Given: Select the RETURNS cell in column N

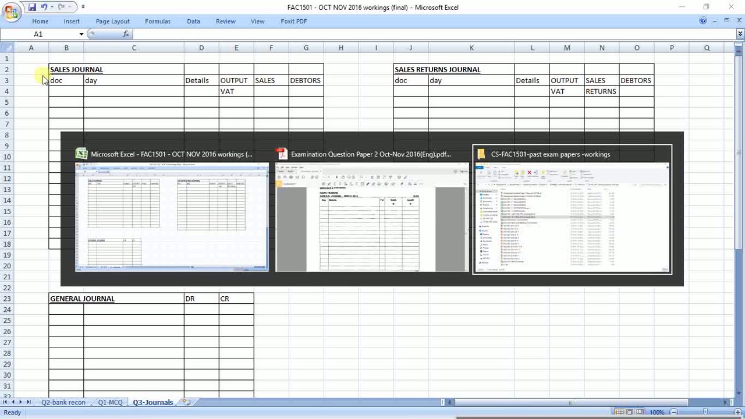Looking at the screenshot, I should click(602, 91).
